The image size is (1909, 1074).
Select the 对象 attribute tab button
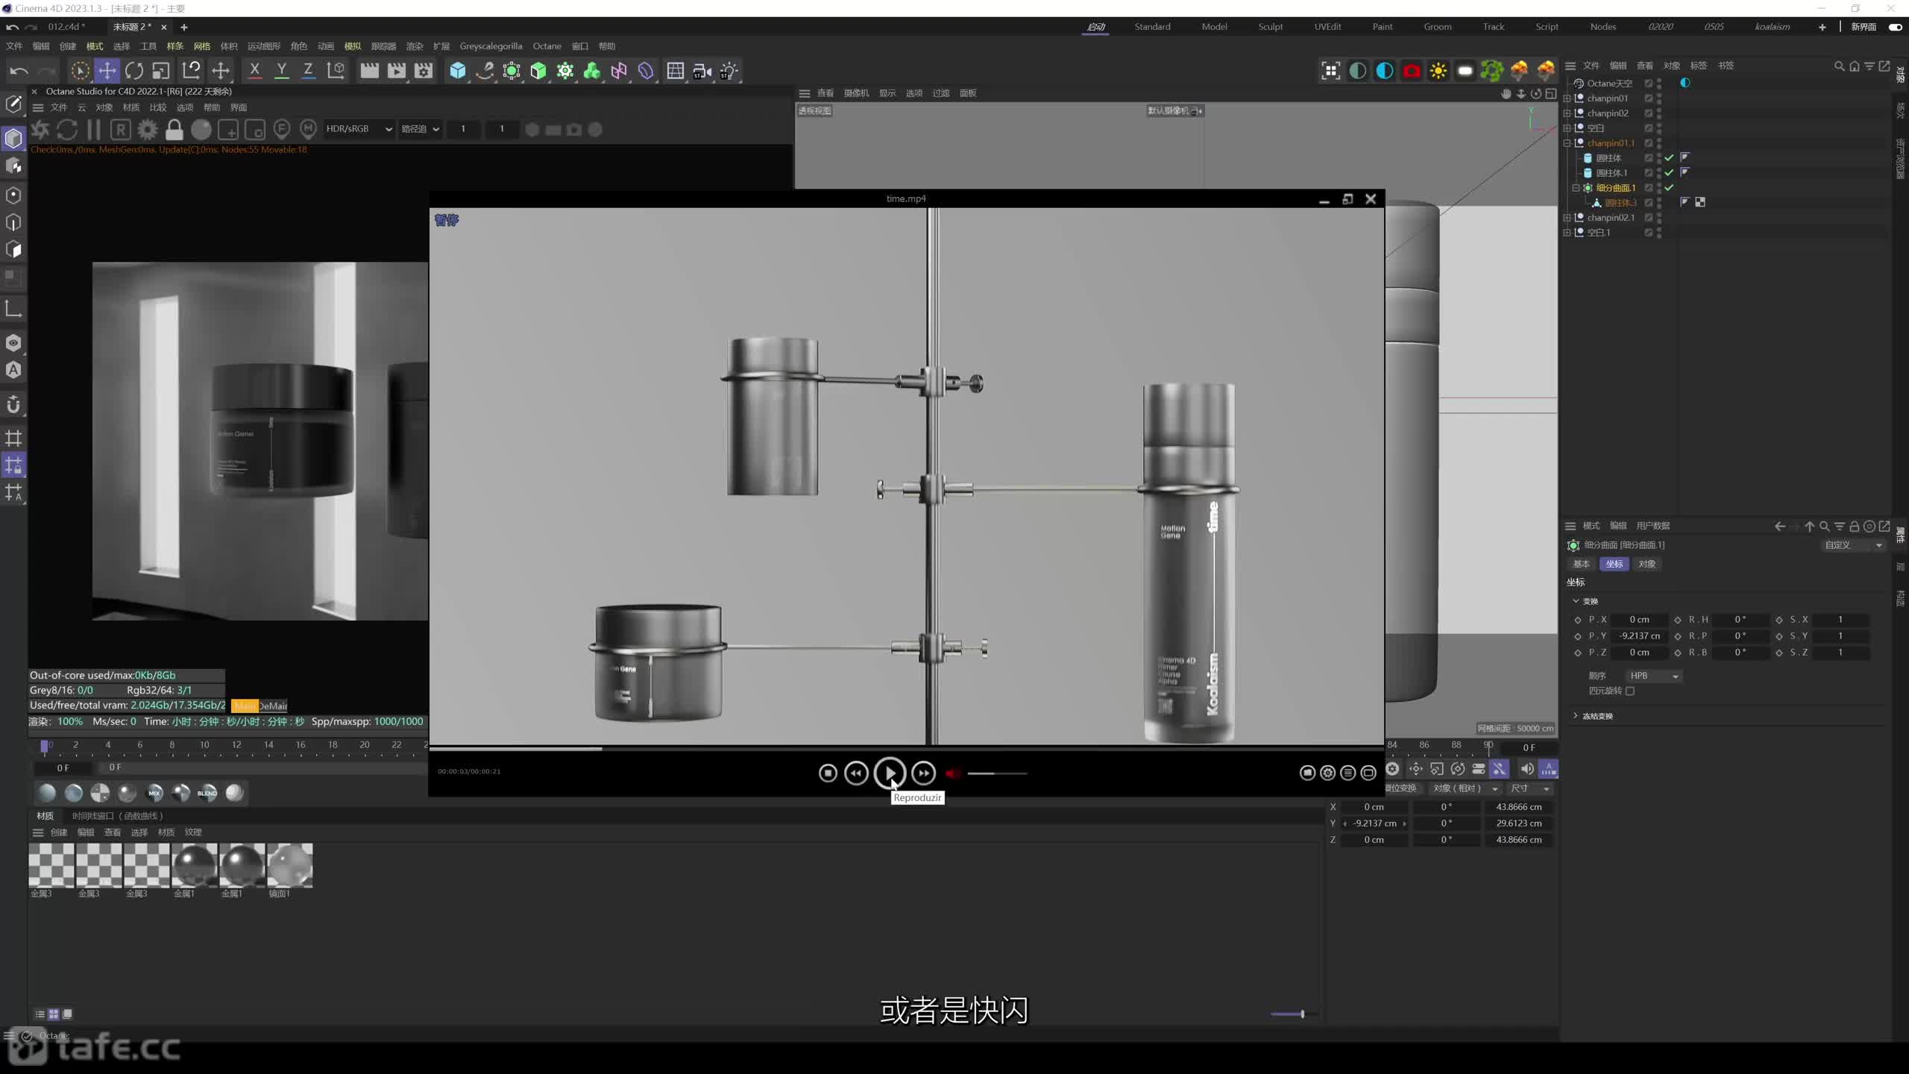coord(1647,564)
